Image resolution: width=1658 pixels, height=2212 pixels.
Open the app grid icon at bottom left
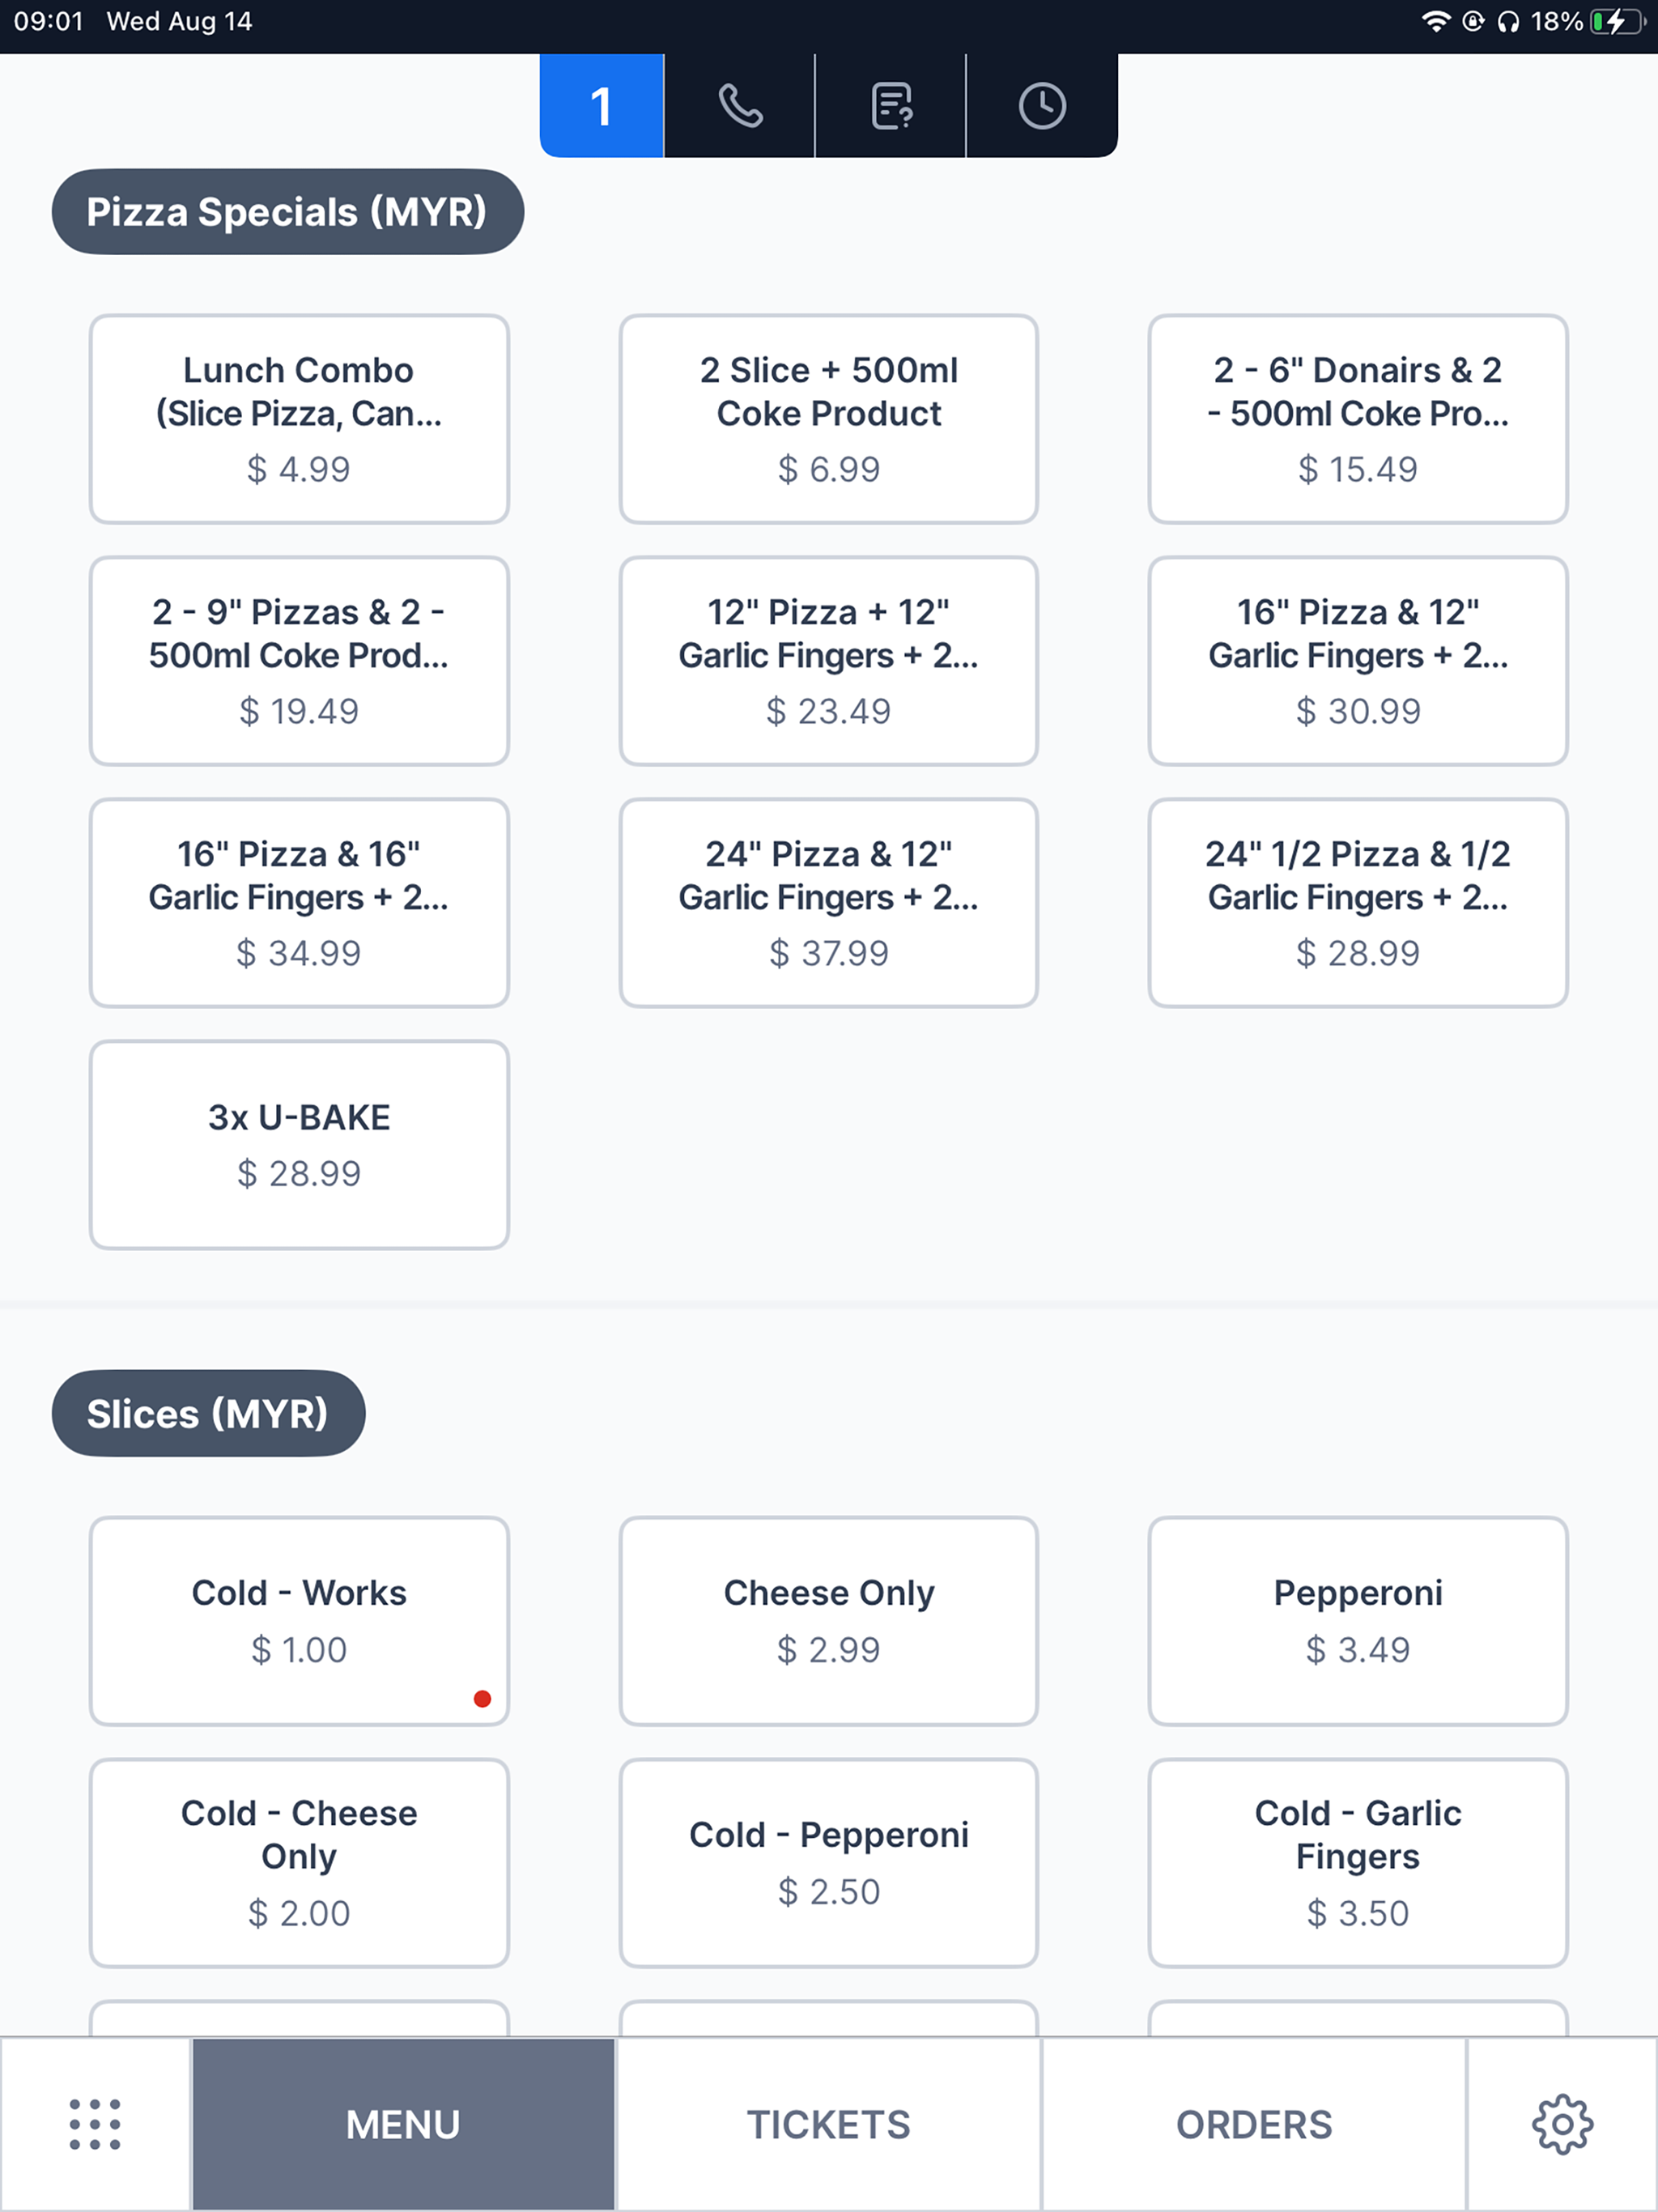tap(93, 2124)
